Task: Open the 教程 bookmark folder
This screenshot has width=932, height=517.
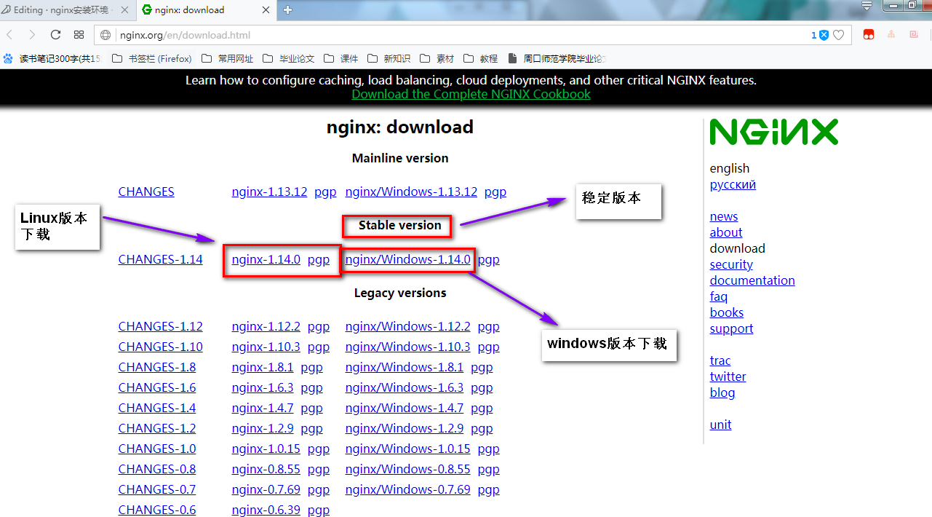Action: (481, 58)
